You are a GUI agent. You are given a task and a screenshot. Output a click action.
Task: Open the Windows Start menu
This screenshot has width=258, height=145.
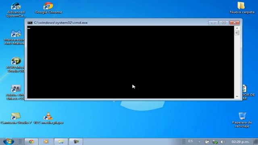[x=8, y=141]
